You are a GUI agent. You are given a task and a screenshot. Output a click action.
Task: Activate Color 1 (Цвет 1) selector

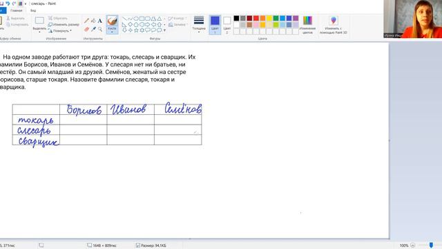(x=215, y=25)
